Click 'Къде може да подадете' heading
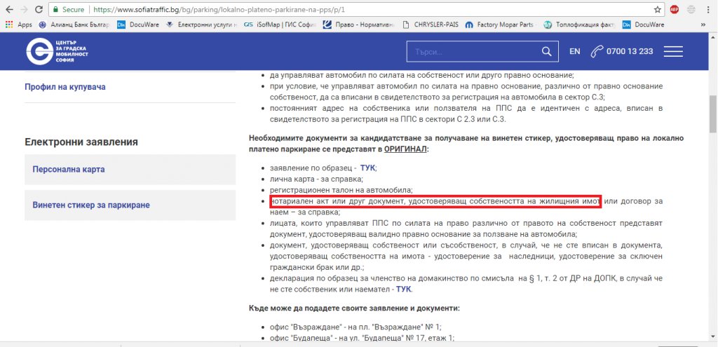718x347 pixels. coord(354,308)
